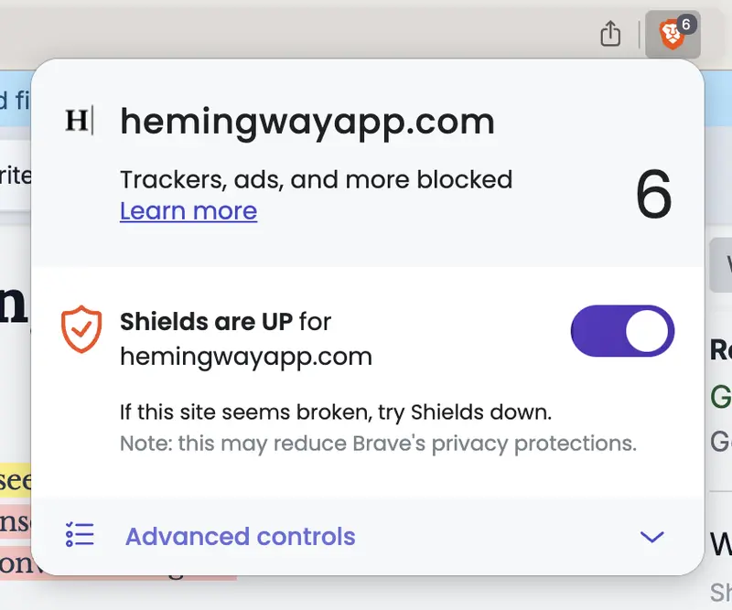
Task: Turn off Shields for hemingwayapp.com
Action: (x=622, y=331)
